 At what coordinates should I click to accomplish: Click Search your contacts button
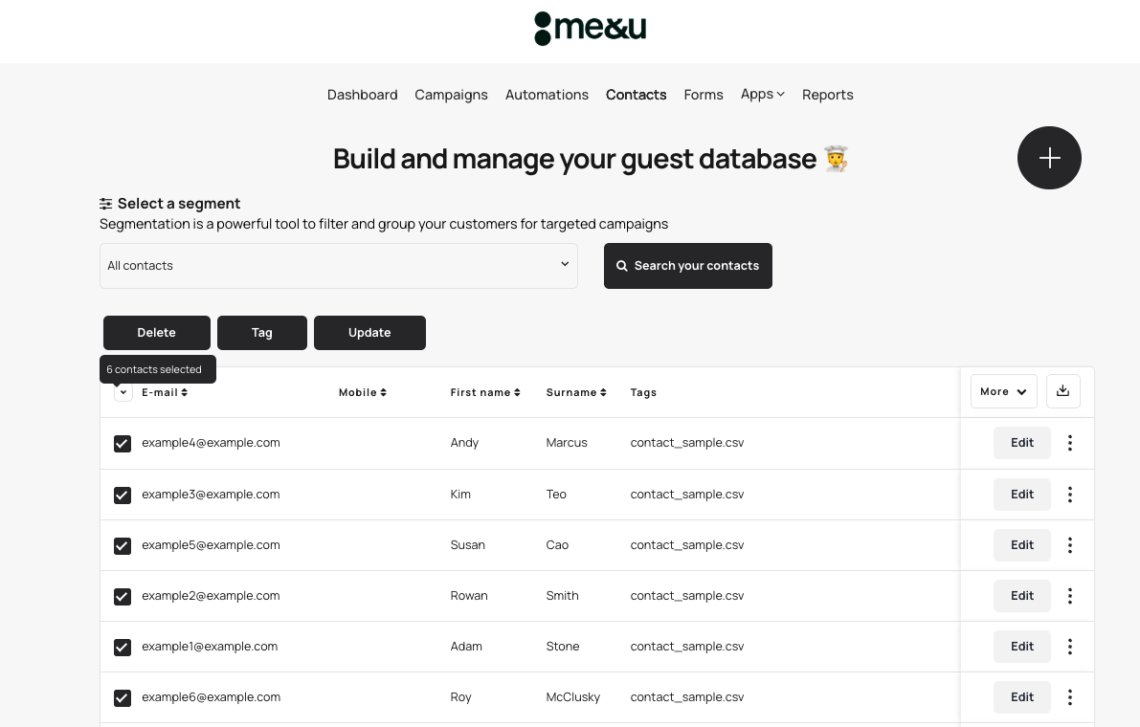click(x=687, y=266)
